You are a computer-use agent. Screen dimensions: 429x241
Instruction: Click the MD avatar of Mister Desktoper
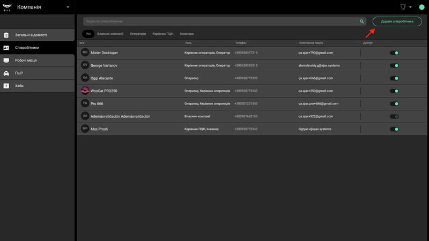tap(85, 52)
